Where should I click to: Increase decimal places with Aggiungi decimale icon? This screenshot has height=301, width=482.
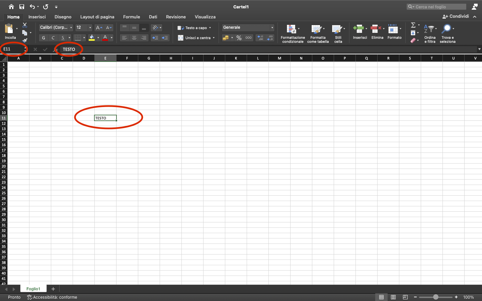[x=260, y=38]
